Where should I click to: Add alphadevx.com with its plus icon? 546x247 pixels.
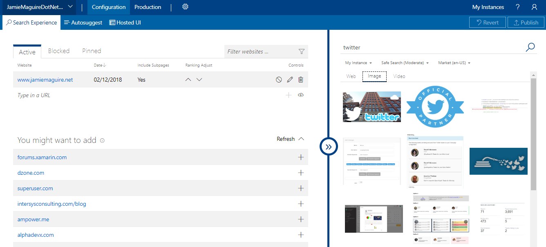click(x=301, y=235)
